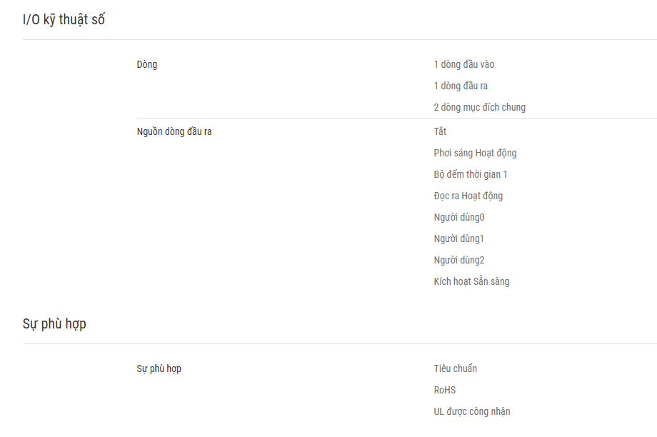This screenshot has height=437, width=657.
Task: Click the 'Kích hoạt Sẵn sàng' entry
Action: tap(471, 281)
